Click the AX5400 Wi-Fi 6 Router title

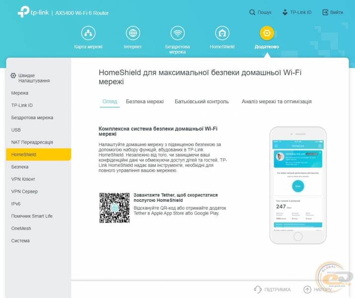point(82,13)
